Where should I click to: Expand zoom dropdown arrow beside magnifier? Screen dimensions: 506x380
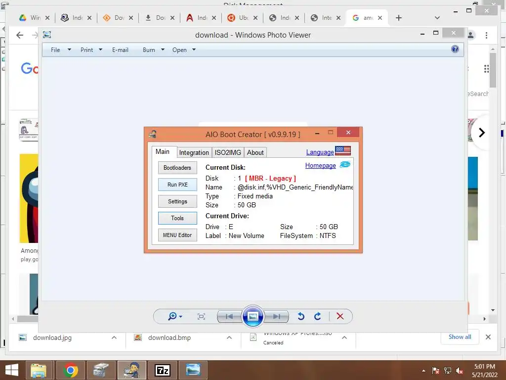[181, 317]
